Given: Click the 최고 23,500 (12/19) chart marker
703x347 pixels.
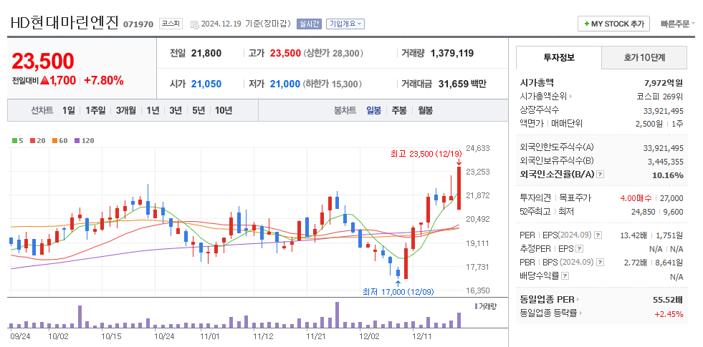Looking at the screenshot, I should coord(426,154).
